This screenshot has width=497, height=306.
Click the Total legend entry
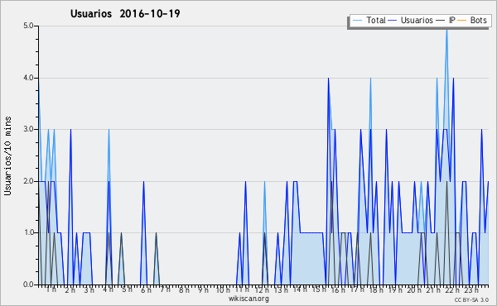coord(369,21)
